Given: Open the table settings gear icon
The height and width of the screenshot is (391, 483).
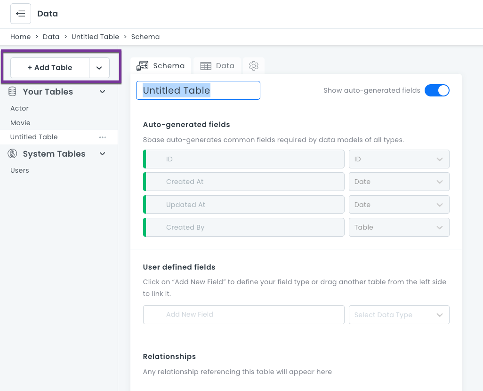Looking at the screenshot, I should click(x=254, y=66).
